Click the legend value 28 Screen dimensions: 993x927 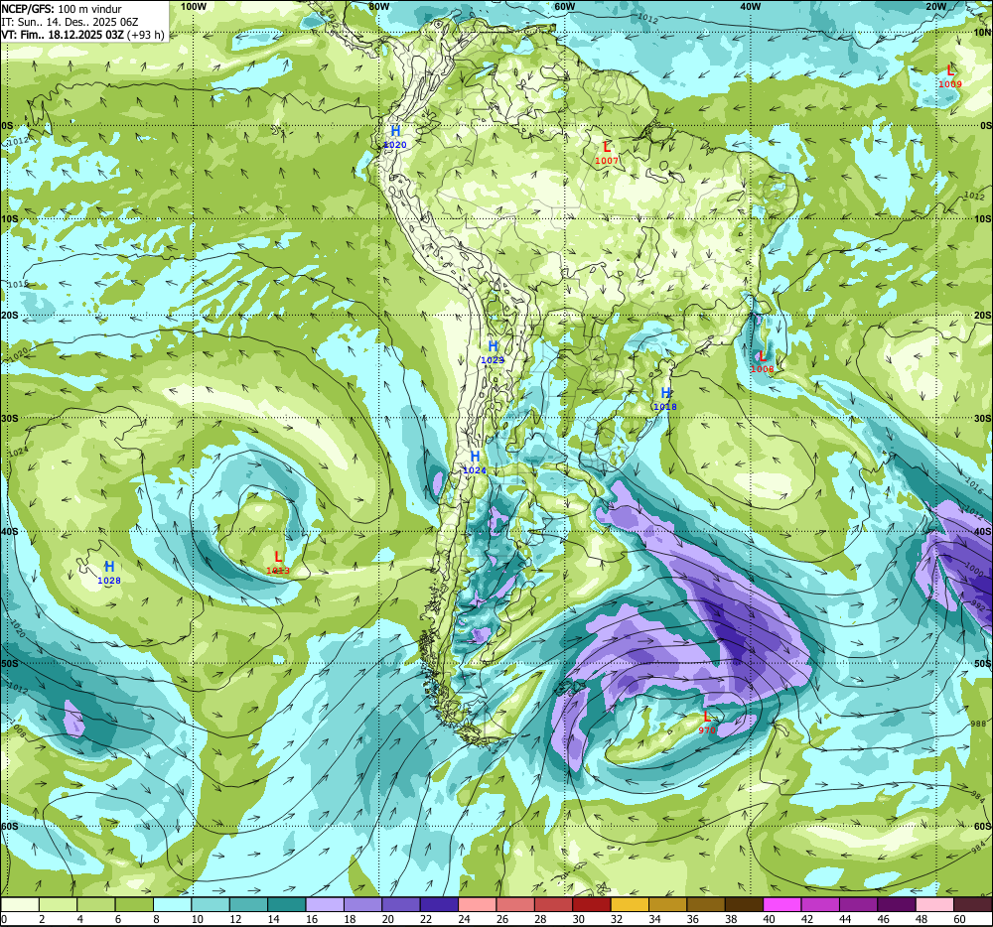pos(540,919)
